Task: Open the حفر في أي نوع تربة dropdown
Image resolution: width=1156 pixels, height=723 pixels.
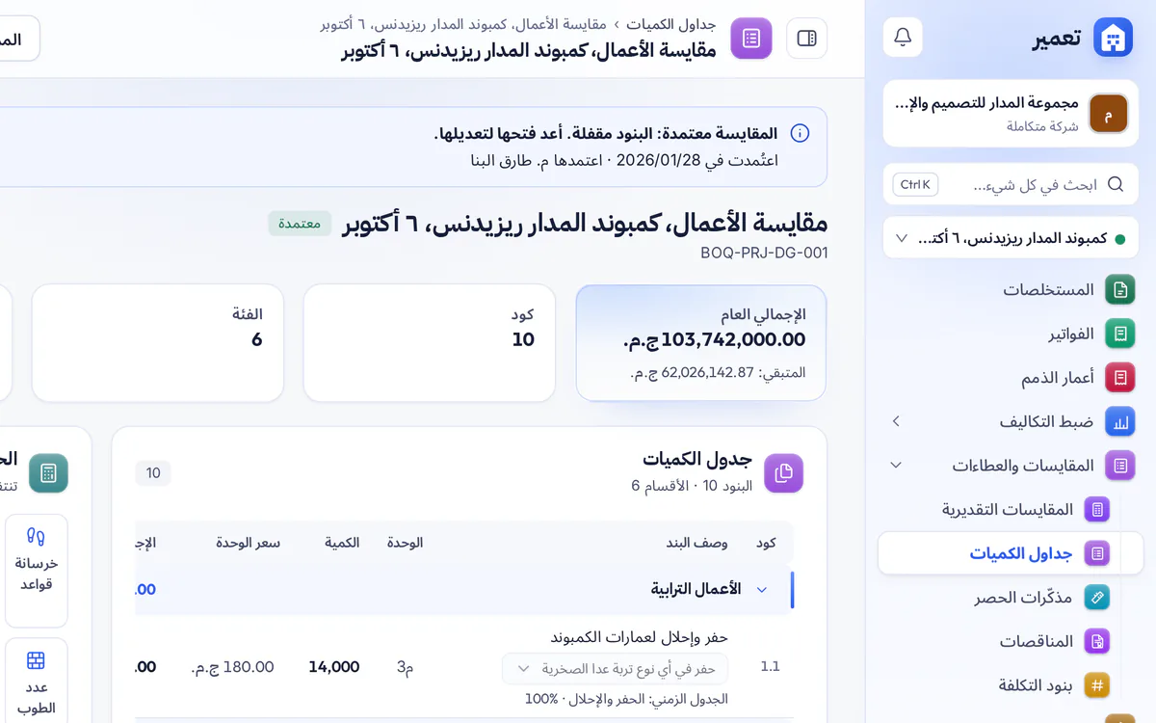Action: point(615,668)
